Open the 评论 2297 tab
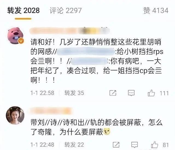Image resolution: width=175 pixels, height=150 pixels. click(x=66, y=11)
